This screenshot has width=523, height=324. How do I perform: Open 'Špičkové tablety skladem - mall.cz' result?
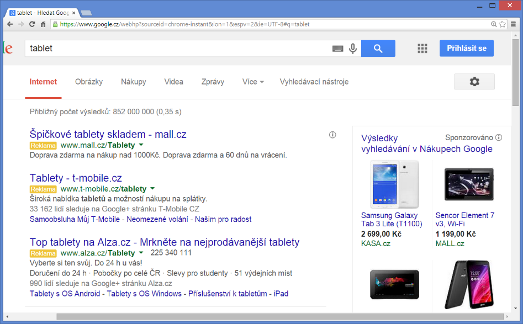pyautogui.click(x=108, y=134)
